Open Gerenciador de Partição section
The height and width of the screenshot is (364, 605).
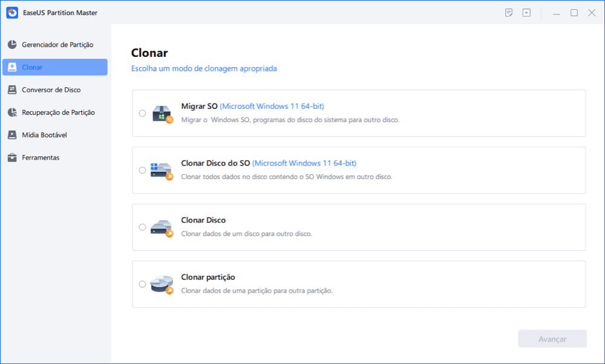pos(55,45)
